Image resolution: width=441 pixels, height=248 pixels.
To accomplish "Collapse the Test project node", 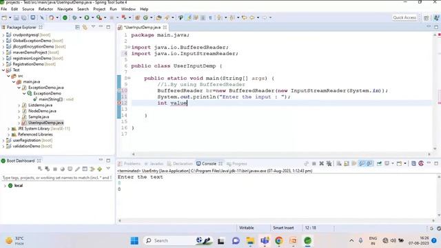I will [3, 70].
